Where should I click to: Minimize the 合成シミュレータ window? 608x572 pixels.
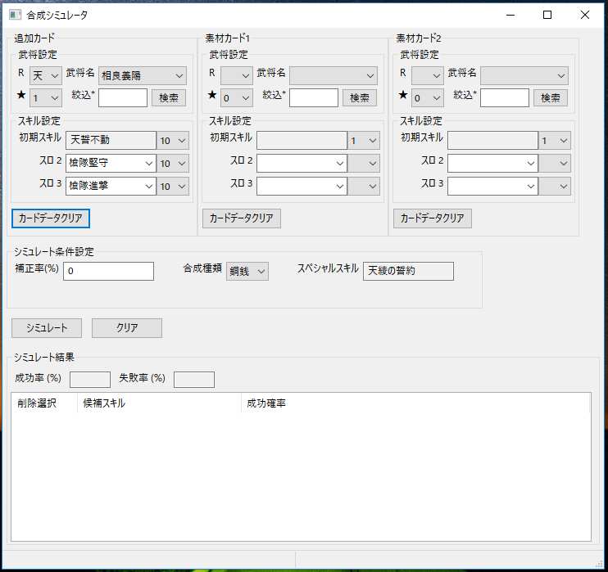click(510, 15)
